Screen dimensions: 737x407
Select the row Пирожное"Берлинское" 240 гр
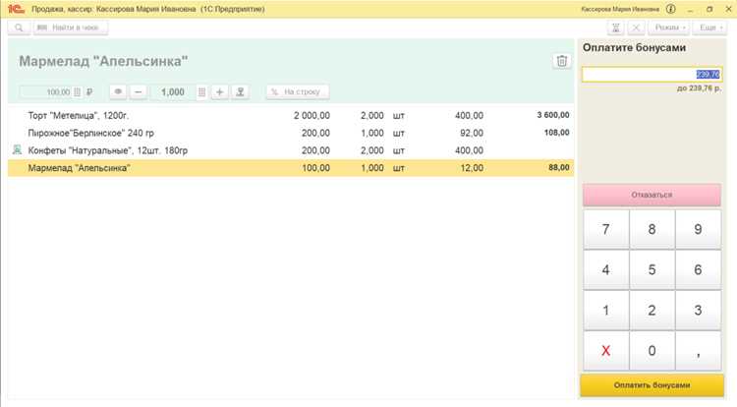291,133
